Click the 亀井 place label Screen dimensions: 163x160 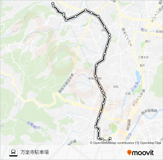click(x=142, y=65)
